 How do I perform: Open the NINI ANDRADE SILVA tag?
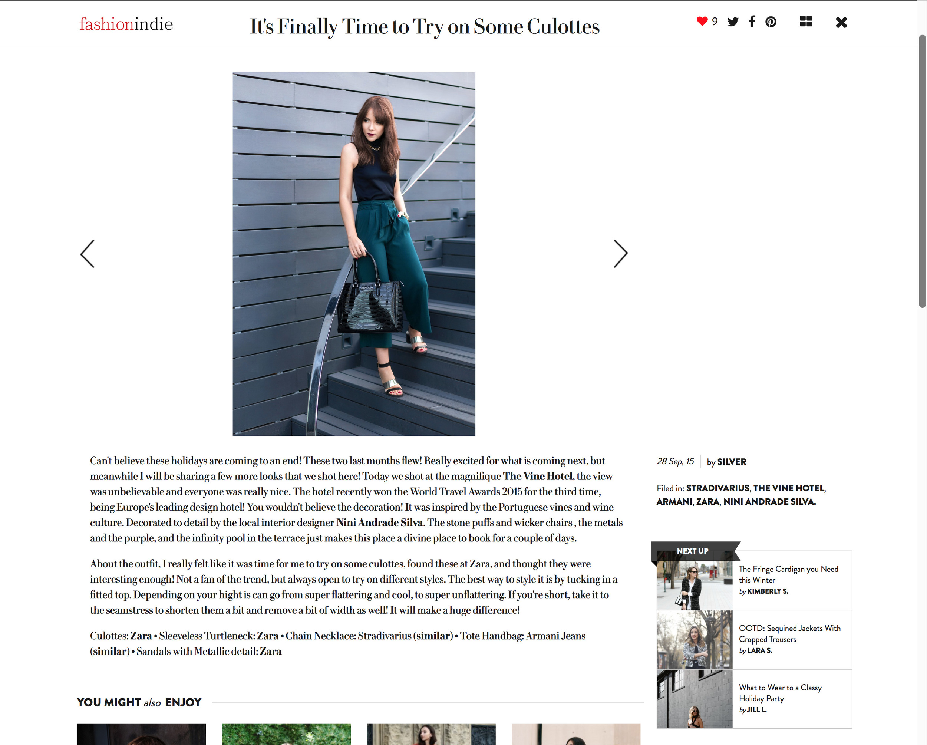[770, 501]
